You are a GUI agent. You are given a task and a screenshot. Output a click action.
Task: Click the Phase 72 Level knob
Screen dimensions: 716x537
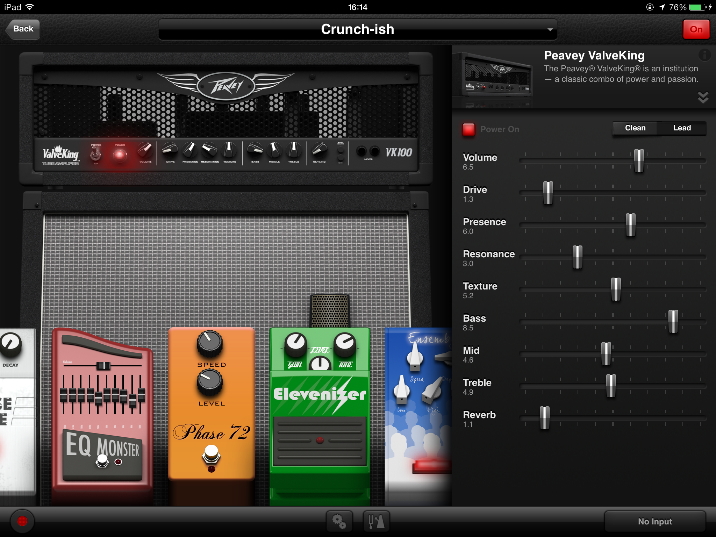click(x=210, y=382)
